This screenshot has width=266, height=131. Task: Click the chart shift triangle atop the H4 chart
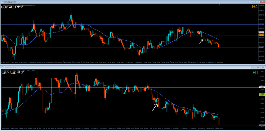tap(220, 5)
